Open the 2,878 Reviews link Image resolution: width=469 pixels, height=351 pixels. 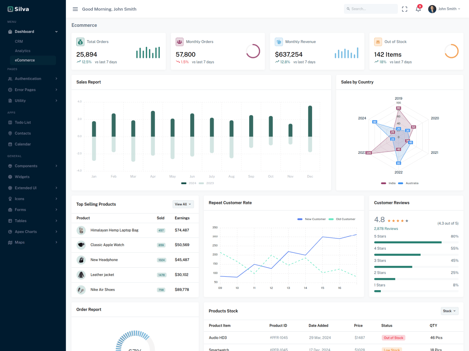point(386,229)
